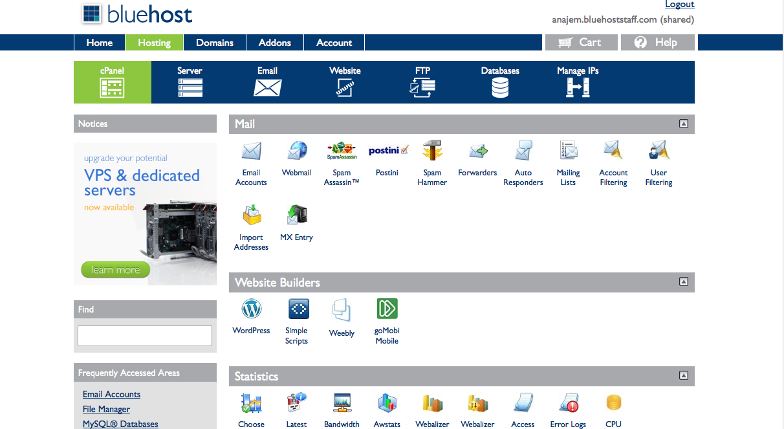Select the WordPress website builder icon
This screenshot has height=429, width=784.
251,309
